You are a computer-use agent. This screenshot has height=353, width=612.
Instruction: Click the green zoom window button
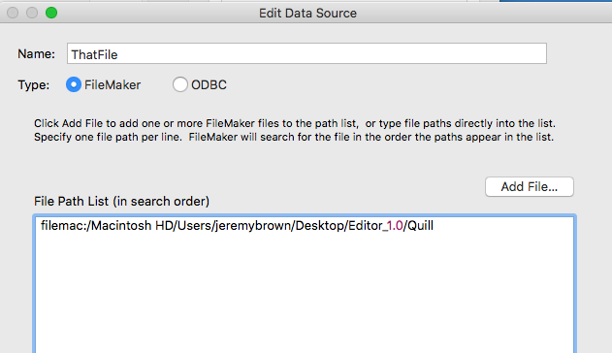pos(51,13)
